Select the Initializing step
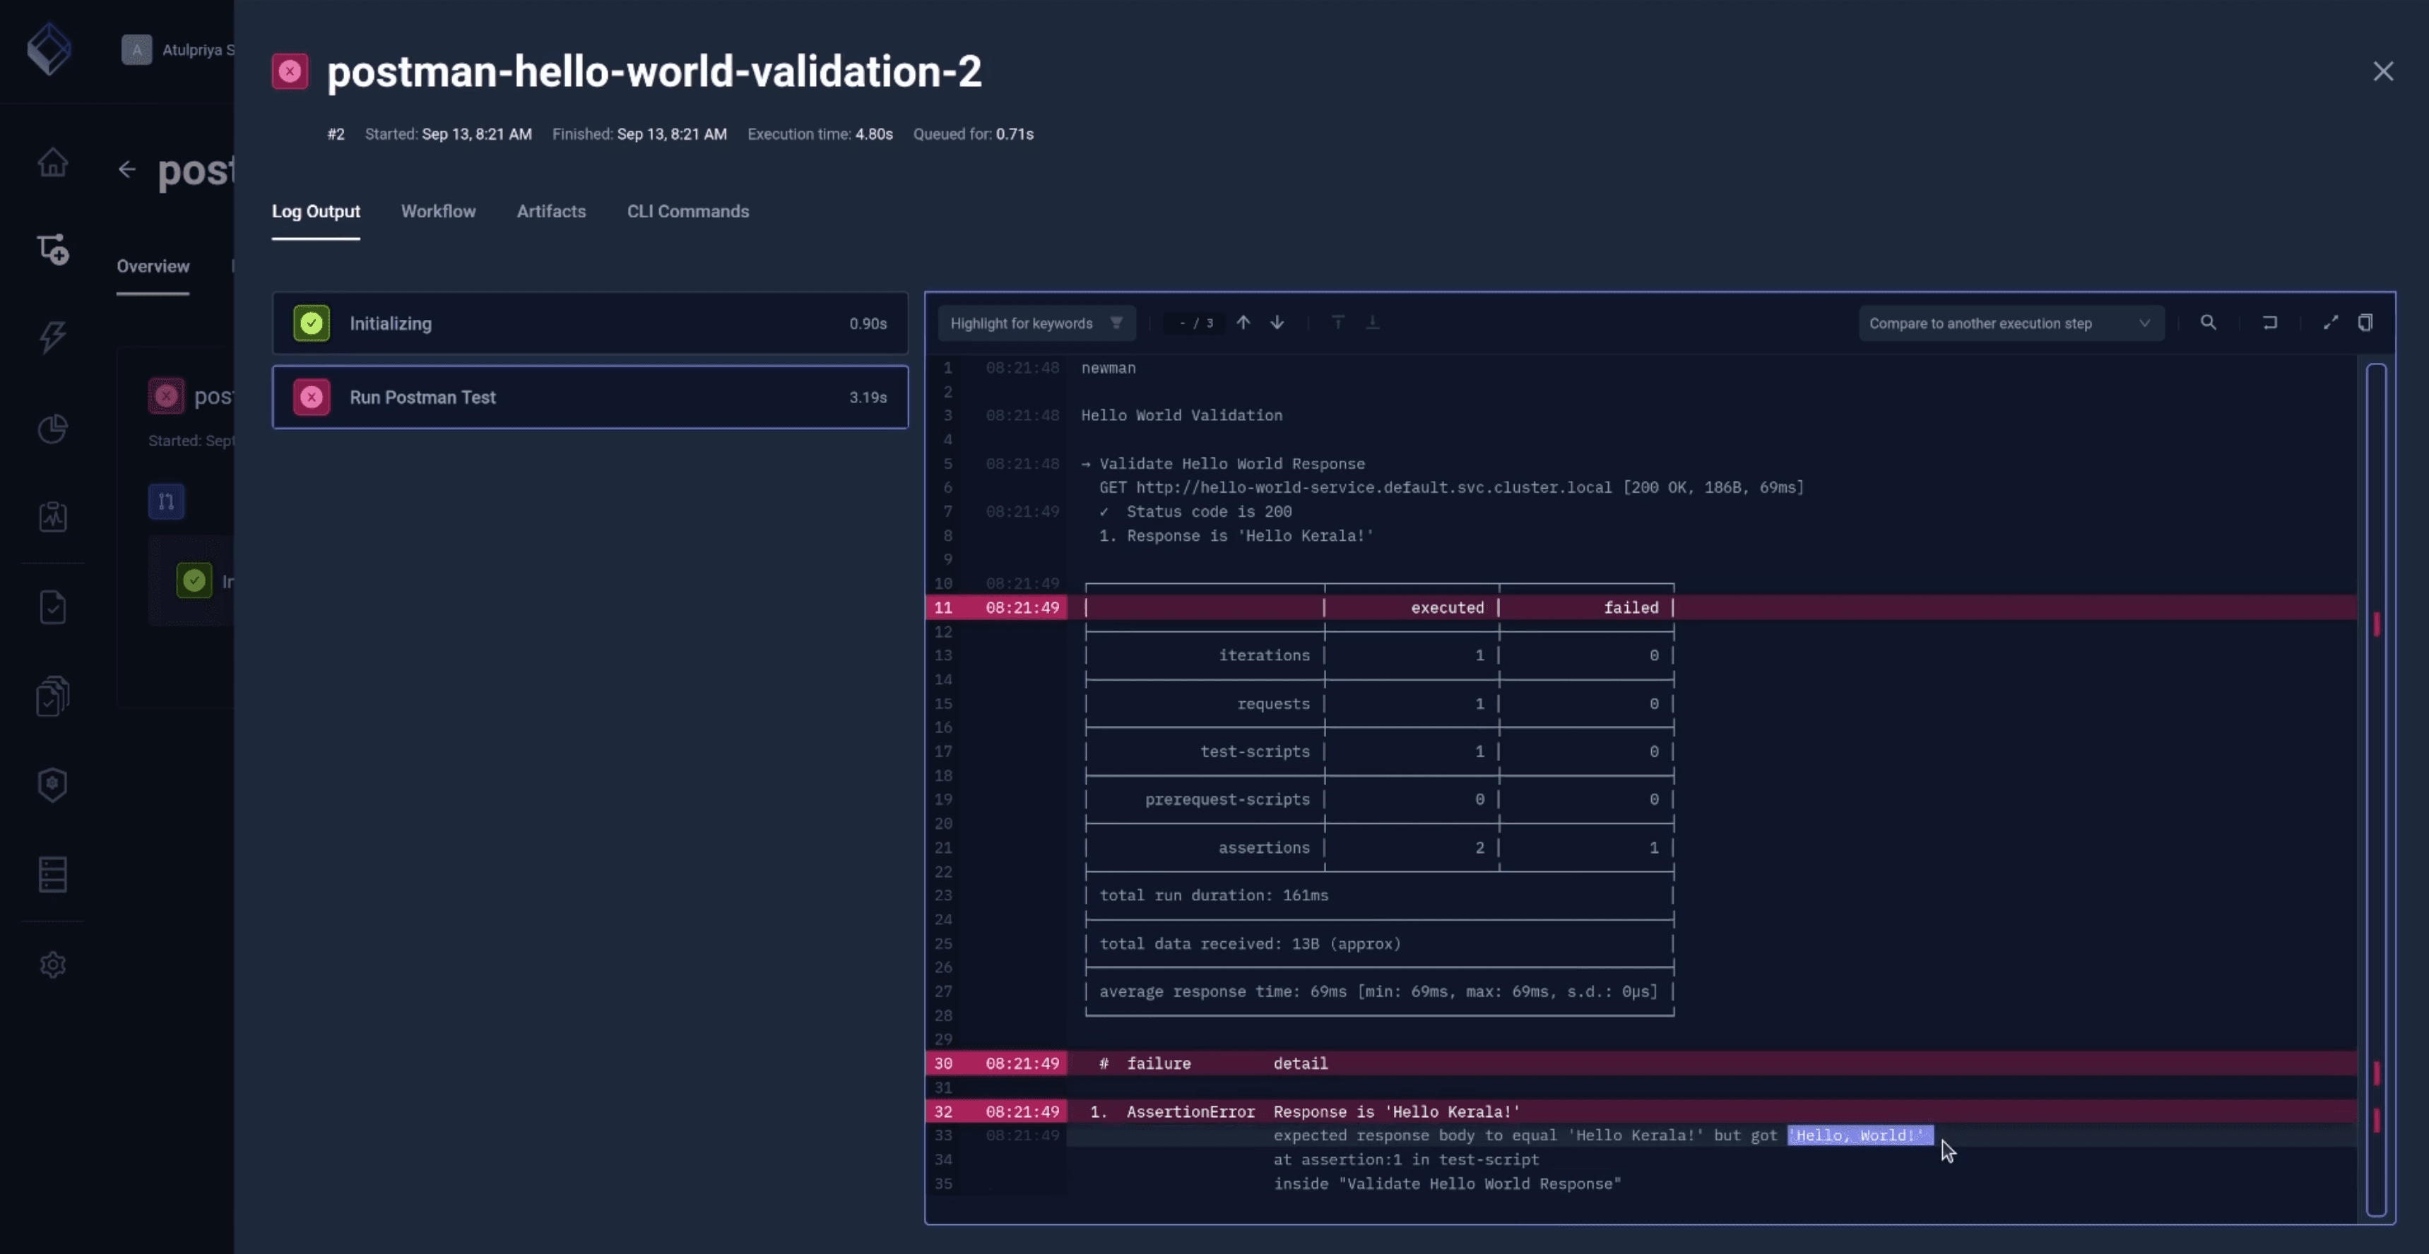The height and width of the screenshot is (1254, 2429). tap(590, 323)
